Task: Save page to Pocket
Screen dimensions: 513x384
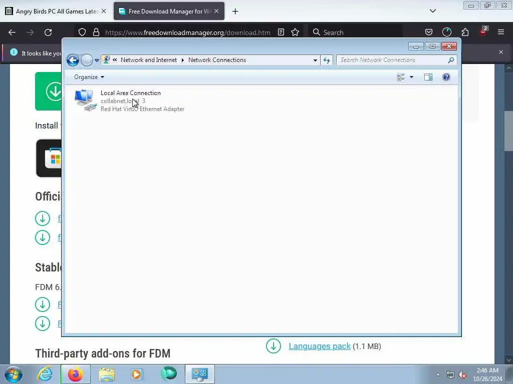Action: [x=429, y=32]
